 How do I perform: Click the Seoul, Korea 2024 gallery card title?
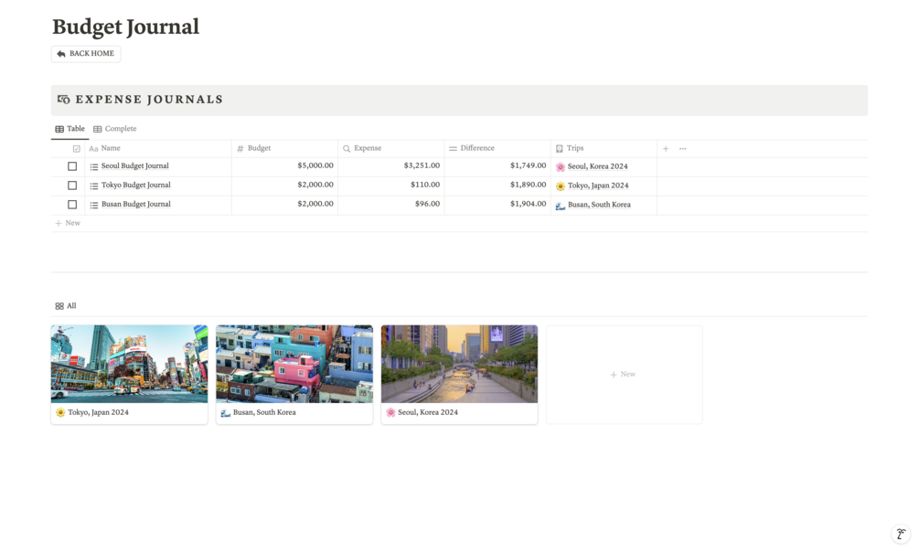click(428, 412)
